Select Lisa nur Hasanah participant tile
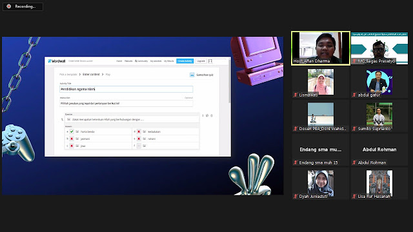Screen dimensions: 413x232 tap(379, 184)
